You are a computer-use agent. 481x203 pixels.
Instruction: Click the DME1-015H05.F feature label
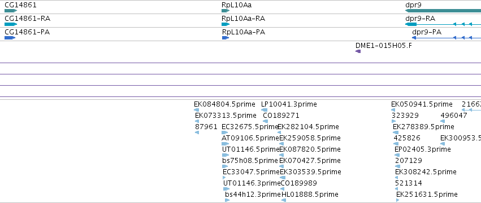click(384, 46)
